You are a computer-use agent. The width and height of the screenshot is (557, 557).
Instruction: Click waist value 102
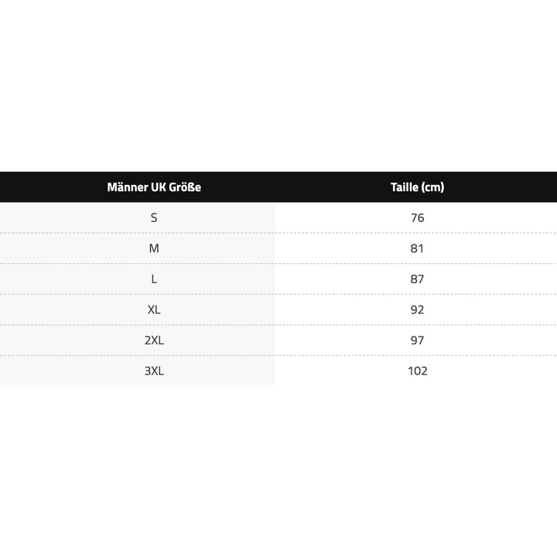coord(418,371)
